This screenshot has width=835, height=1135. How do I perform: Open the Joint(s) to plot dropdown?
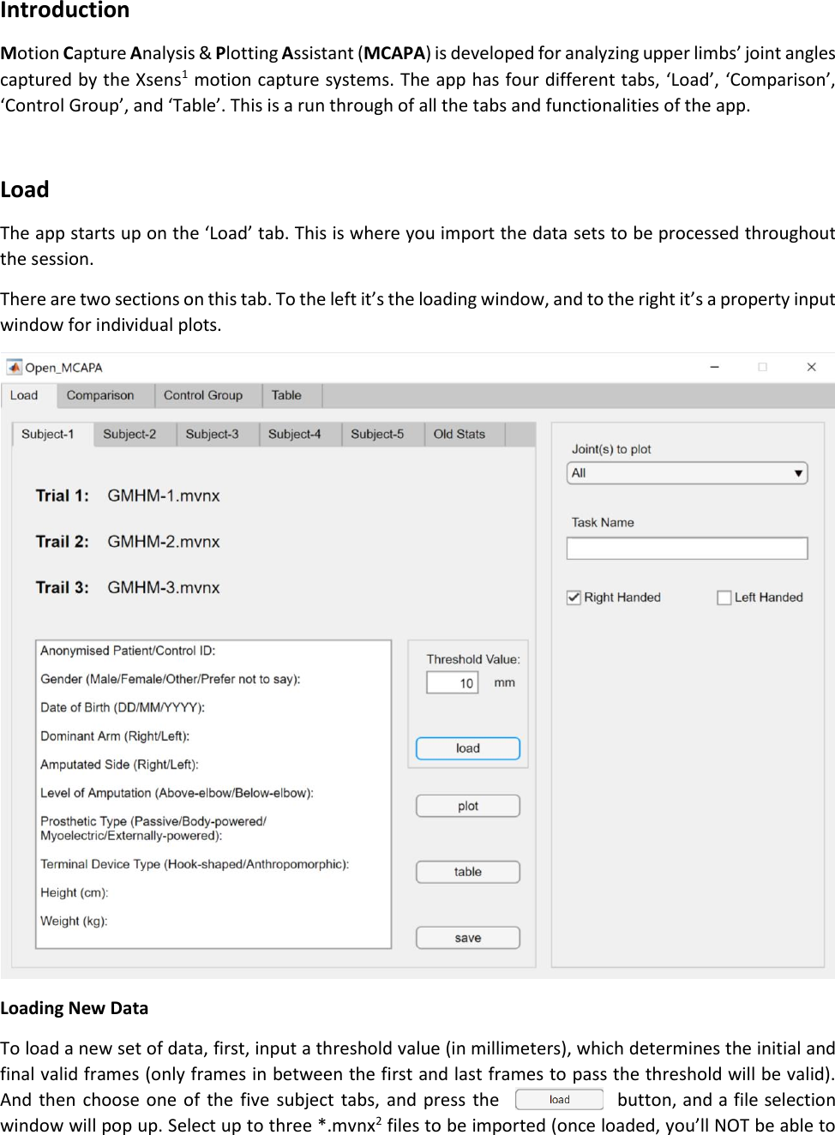[798, 472]
